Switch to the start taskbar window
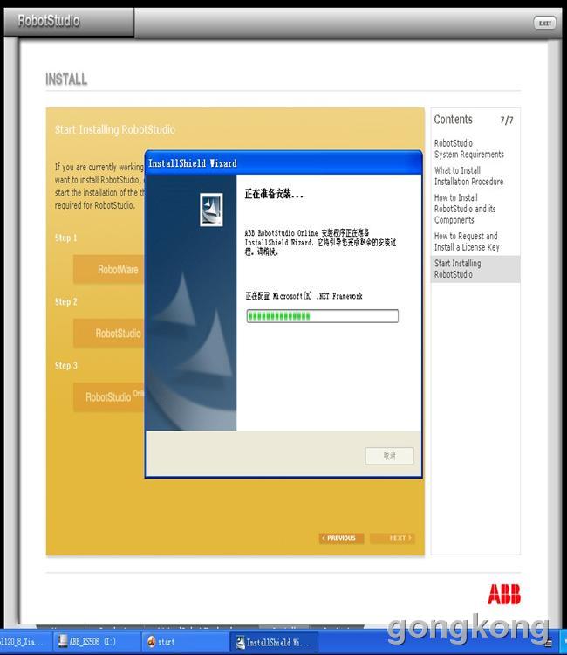567x655 pixels. coord(185,641)
